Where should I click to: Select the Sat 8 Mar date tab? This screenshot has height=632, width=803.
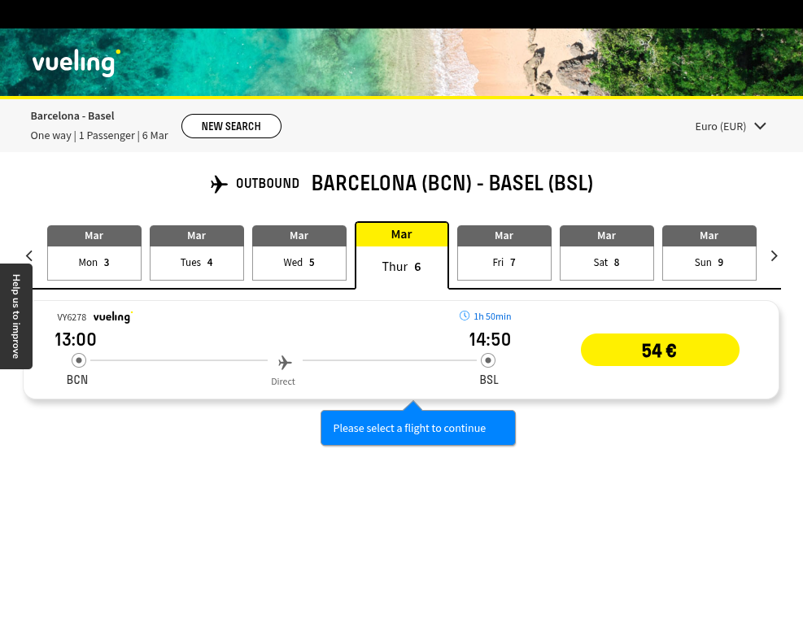coord(606,252)
